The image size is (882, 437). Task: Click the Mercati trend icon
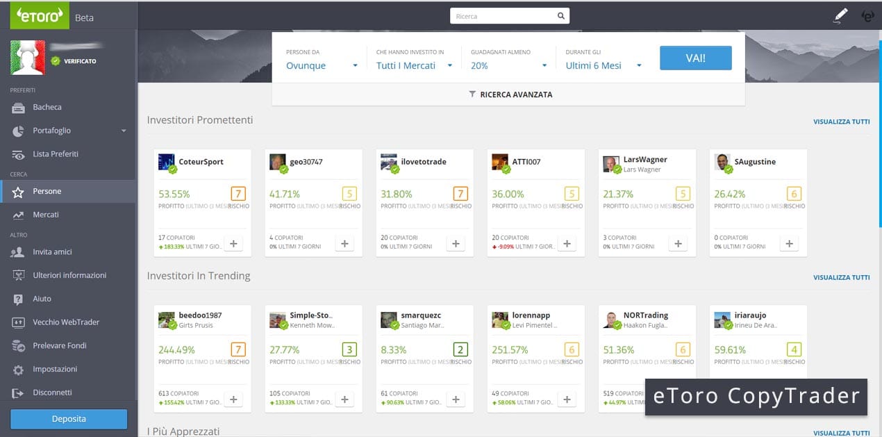pos(19,215)
